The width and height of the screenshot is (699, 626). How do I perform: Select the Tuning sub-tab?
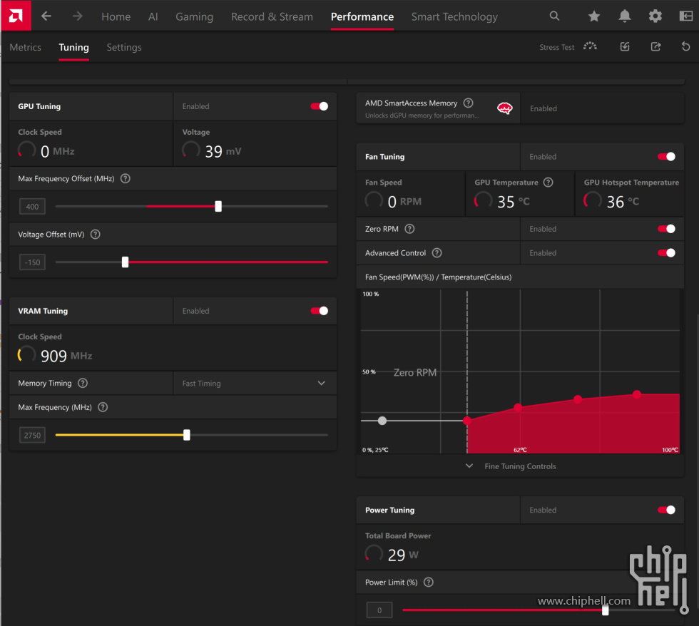[74, 47]
